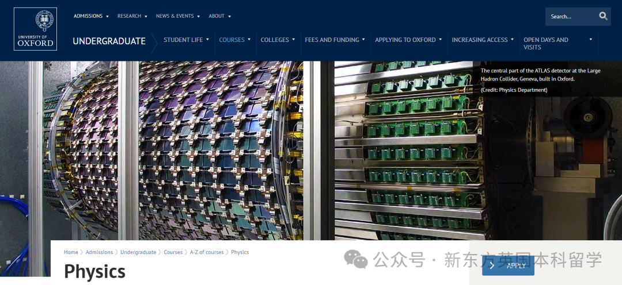This screenshot has height=285, width=622.
Task: Open the Research menu
Action: (132, 16)
